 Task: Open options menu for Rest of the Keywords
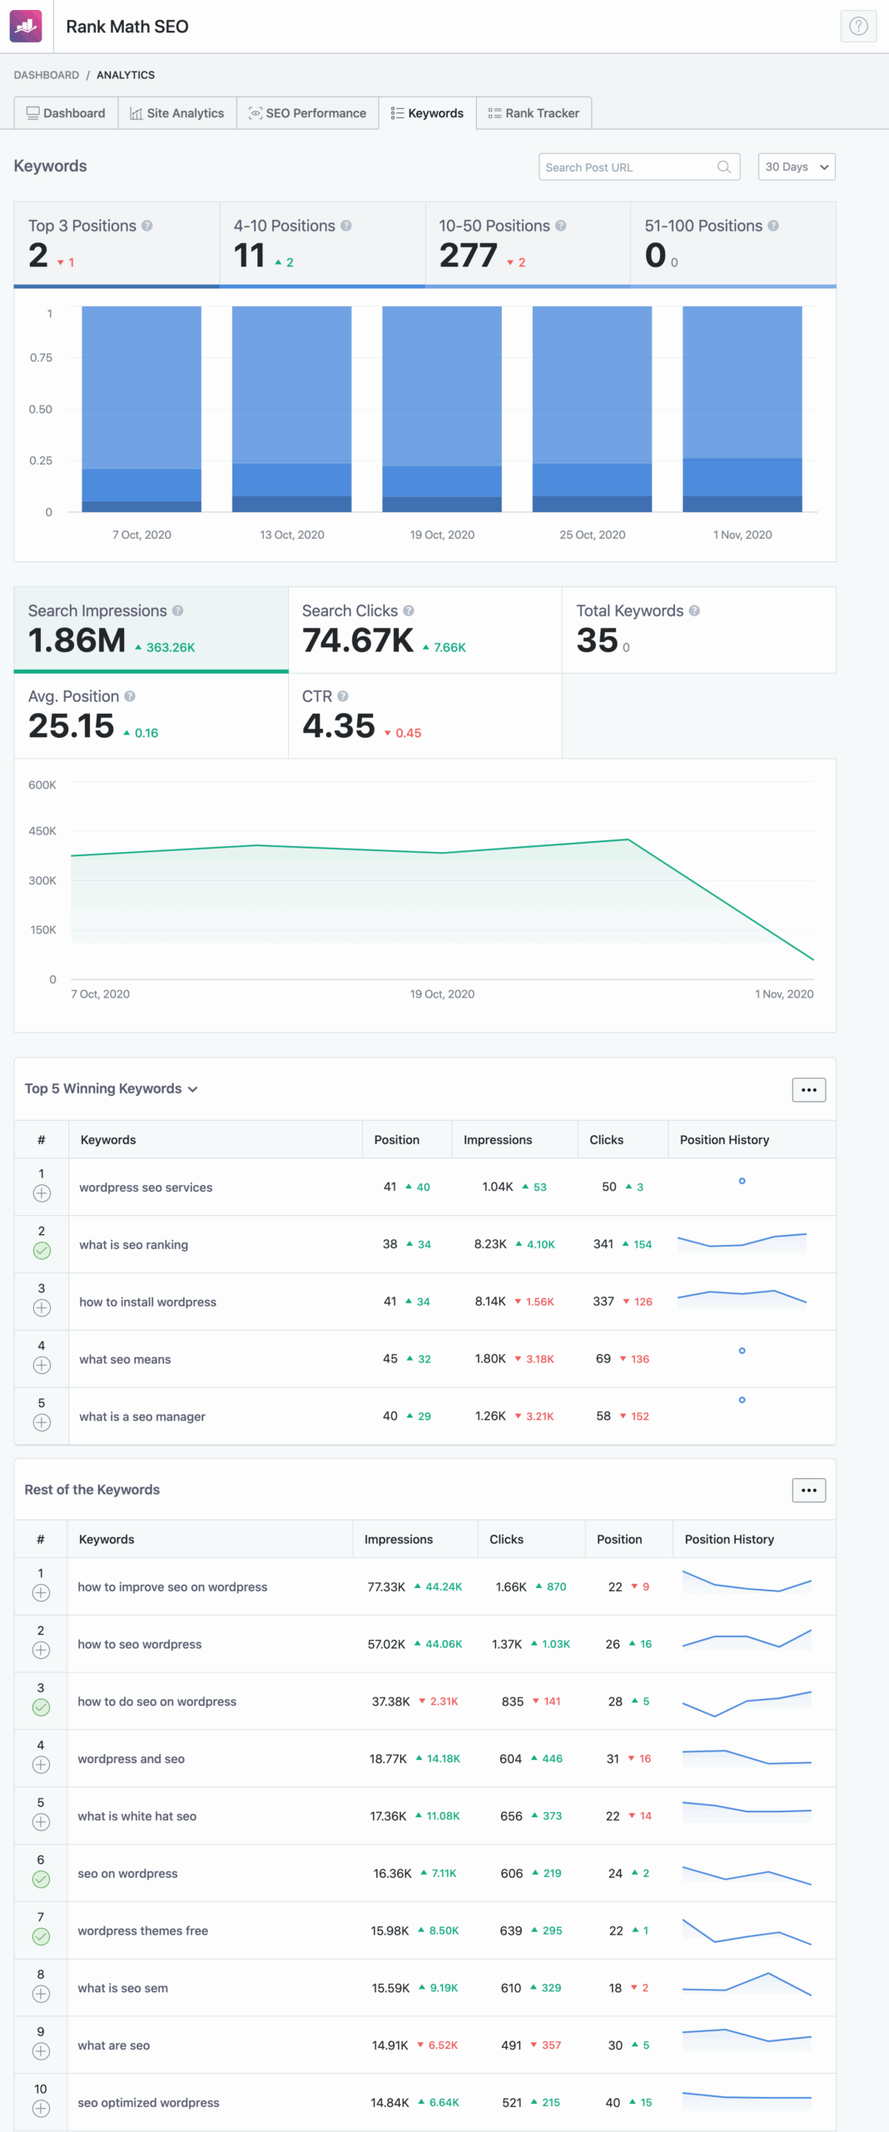[808, 1490]
